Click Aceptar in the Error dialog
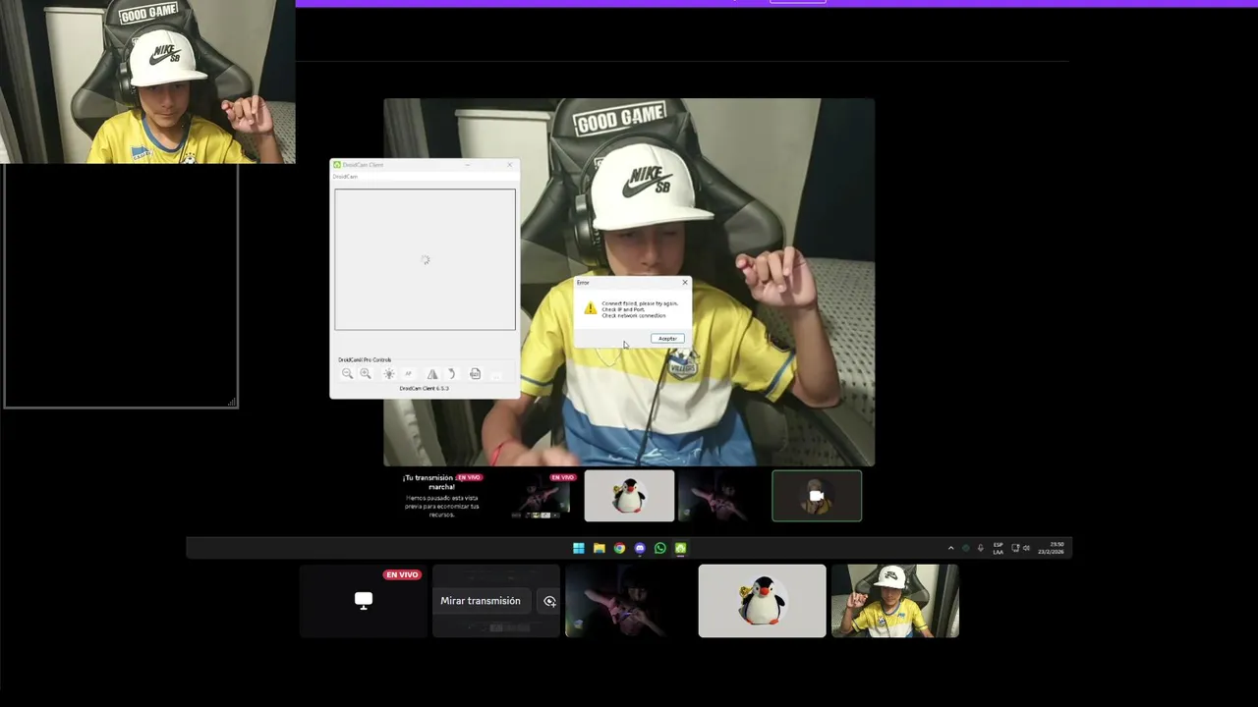Viewport: 1258px width, 707px height. point(667,339)
